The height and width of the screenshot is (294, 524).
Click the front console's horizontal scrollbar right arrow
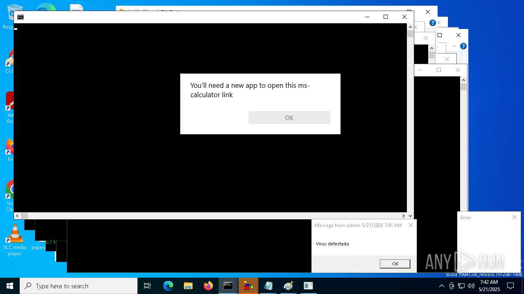pos(404,216)
